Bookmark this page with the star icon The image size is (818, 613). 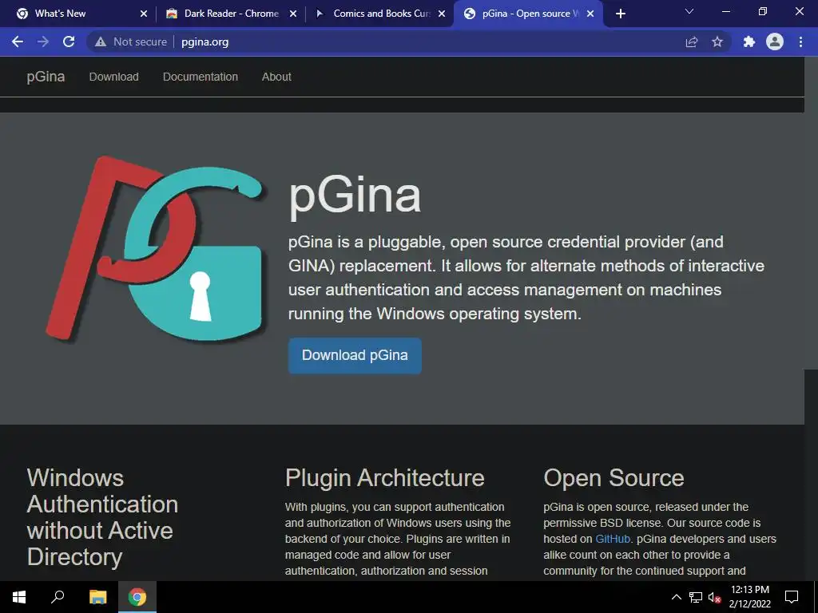coord(717,42)
